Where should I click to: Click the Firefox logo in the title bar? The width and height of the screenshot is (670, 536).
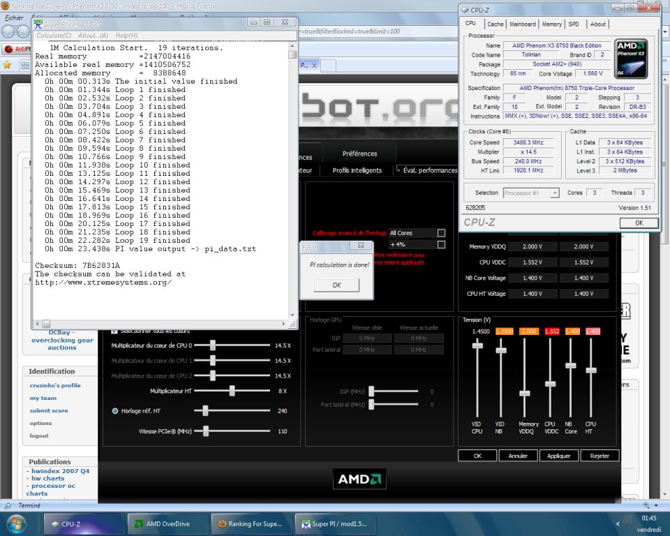tap(6, 6)
